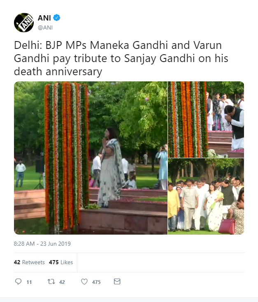
Task: Open the large photo of woman praying
Action: [x=91, y=158]
